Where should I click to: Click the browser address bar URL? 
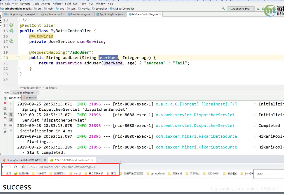tap(61, 167)
